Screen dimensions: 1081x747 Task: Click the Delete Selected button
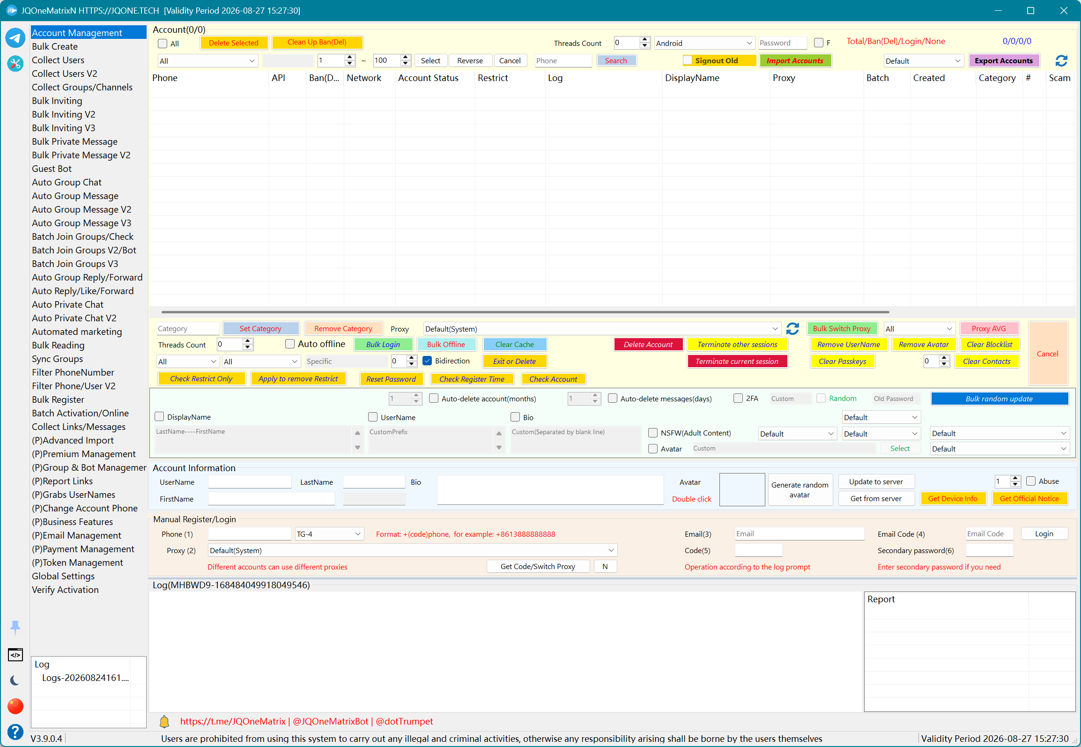pos(234,43)
